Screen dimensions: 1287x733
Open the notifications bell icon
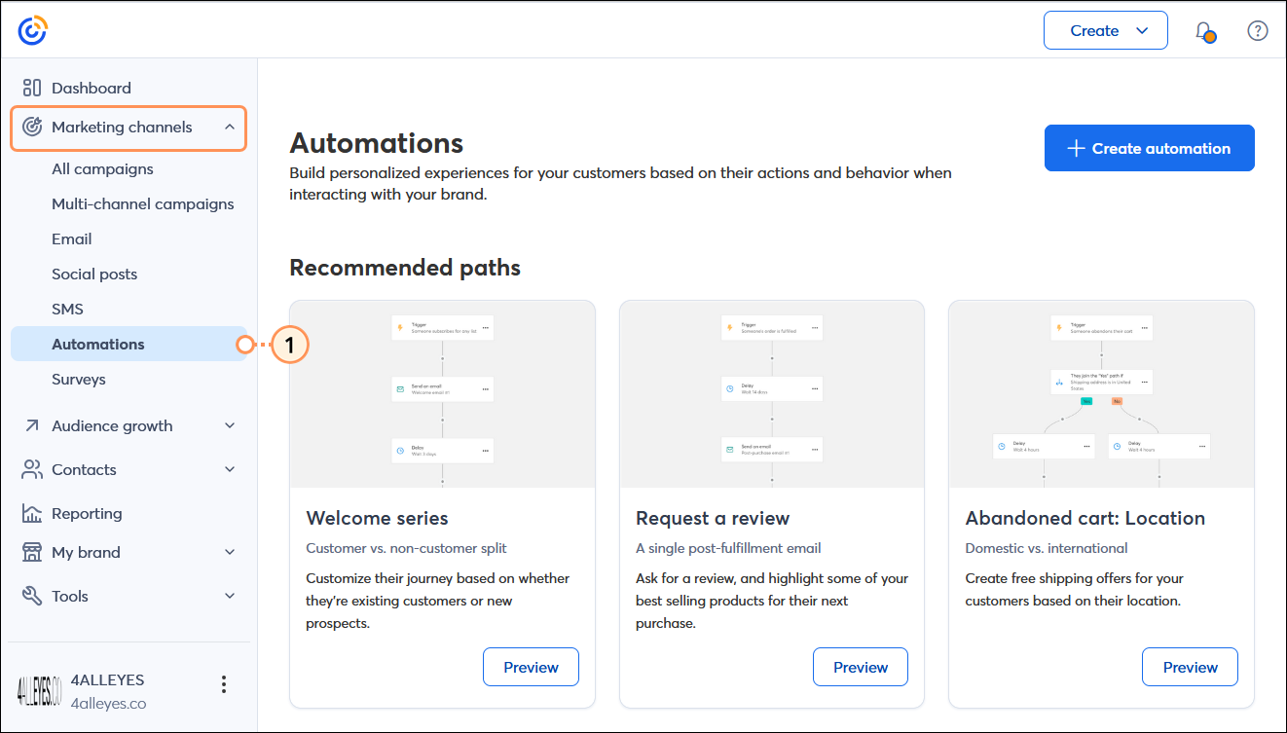(1205, 31)
